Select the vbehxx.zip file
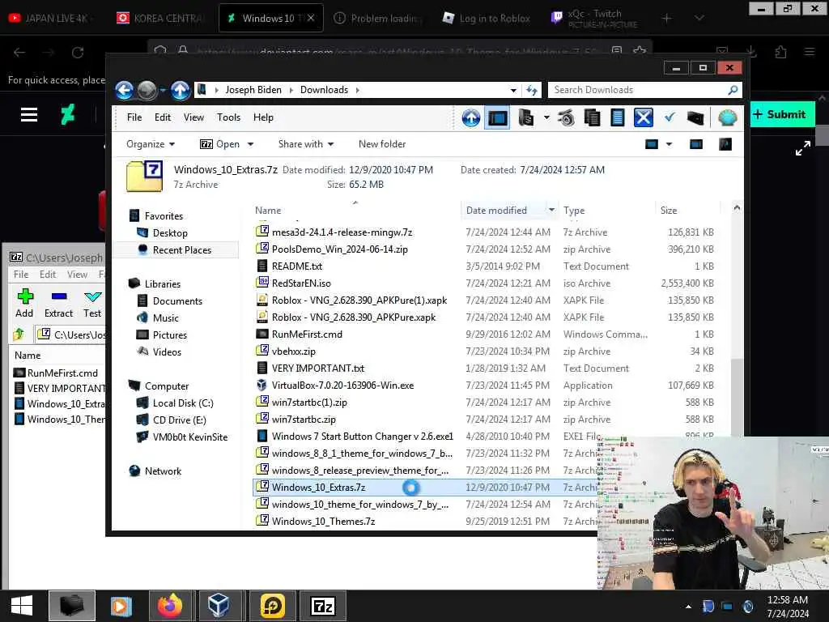Image resolution: width=829 pixels, height=622 pixels. [293, 351]
